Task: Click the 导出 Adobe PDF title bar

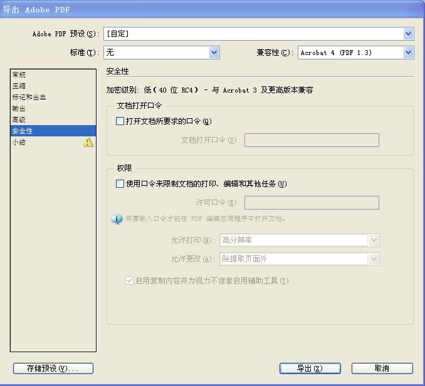Action: point(212,9)
